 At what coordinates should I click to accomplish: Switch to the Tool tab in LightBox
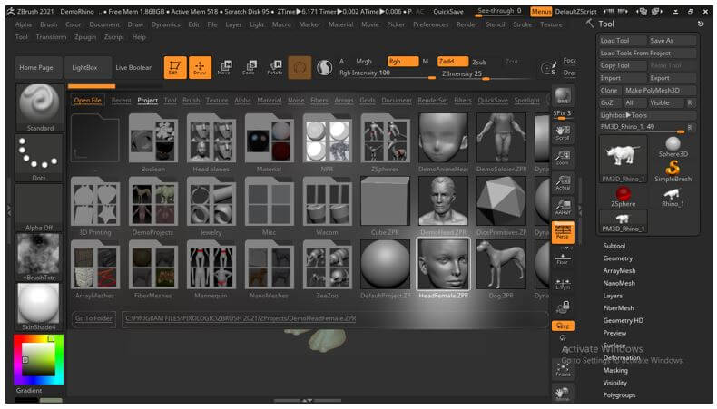[x=170, y=100]
